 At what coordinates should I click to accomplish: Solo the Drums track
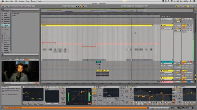[188, 25]
